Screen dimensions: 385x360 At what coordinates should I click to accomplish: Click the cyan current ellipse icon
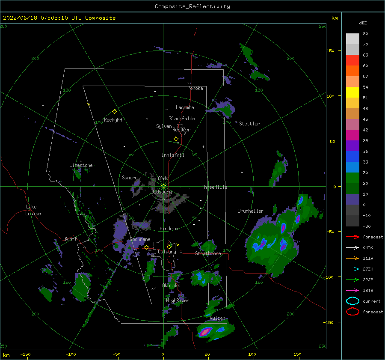pos(352,301)
